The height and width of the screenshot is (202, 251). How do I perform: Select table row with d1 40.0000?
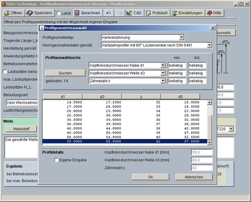pos(125,128)
